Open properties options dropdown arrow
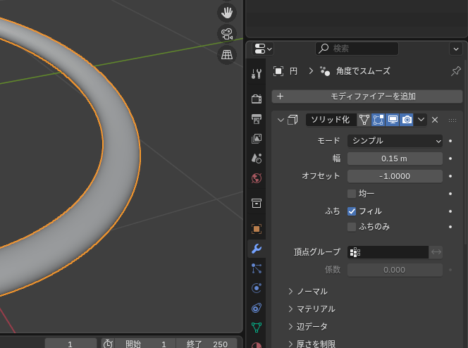 (x=456, y=49)
